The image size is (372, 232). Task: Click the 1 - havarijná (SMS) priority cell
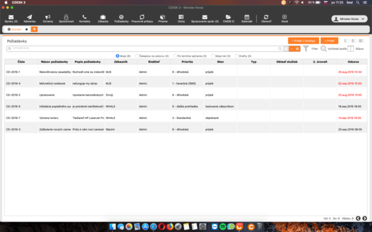tap(184, 84)
